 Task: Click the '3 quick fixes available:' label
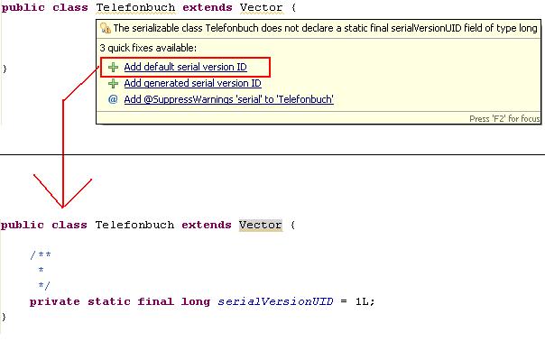click(x=148, y=48)
